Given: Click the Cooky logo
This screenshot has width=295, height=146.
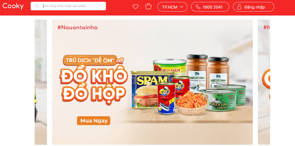Looking at the screenshot, I should coord(13,6).
